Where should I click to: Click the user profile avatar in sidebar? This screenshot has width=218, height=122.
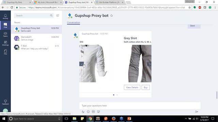(5, 110)
